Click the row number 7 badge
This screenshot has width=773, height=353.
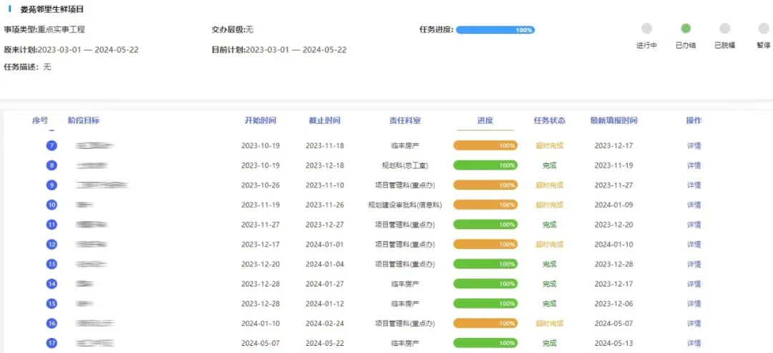point(52,145)
